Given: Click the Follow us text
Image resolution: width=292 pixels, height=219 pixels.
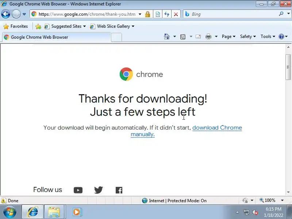Looking at the screenshot, I should [47, 189].
